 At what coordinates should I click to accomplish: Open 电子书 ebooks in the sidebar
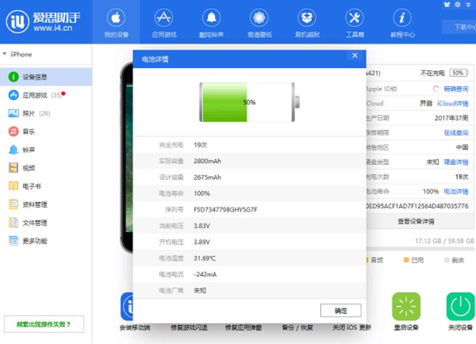pos(46,186)
